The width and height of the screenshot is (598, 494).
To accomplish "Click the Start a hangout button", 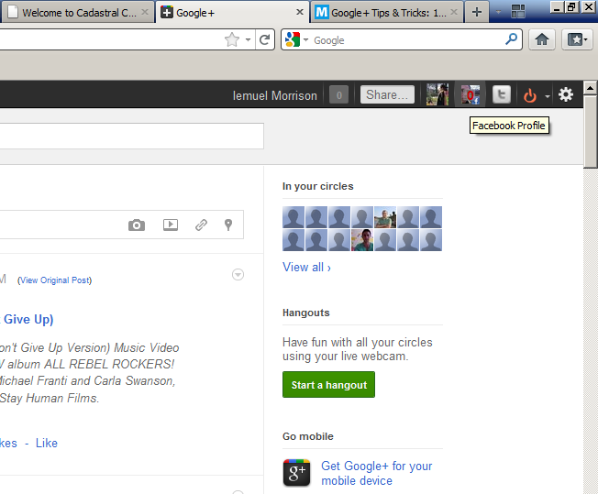I will (328, 385).
